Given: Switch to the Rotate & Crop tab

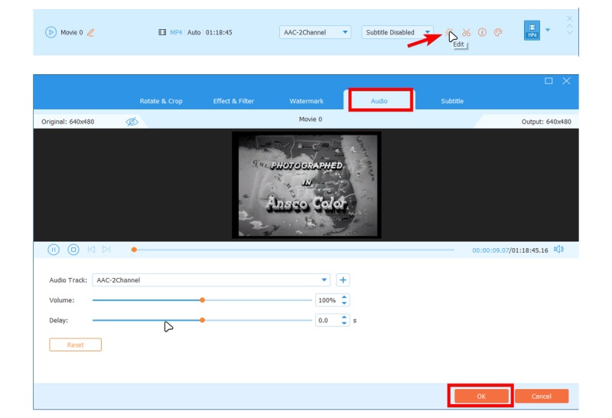Looking at the screenshot, I should point(161,101).
